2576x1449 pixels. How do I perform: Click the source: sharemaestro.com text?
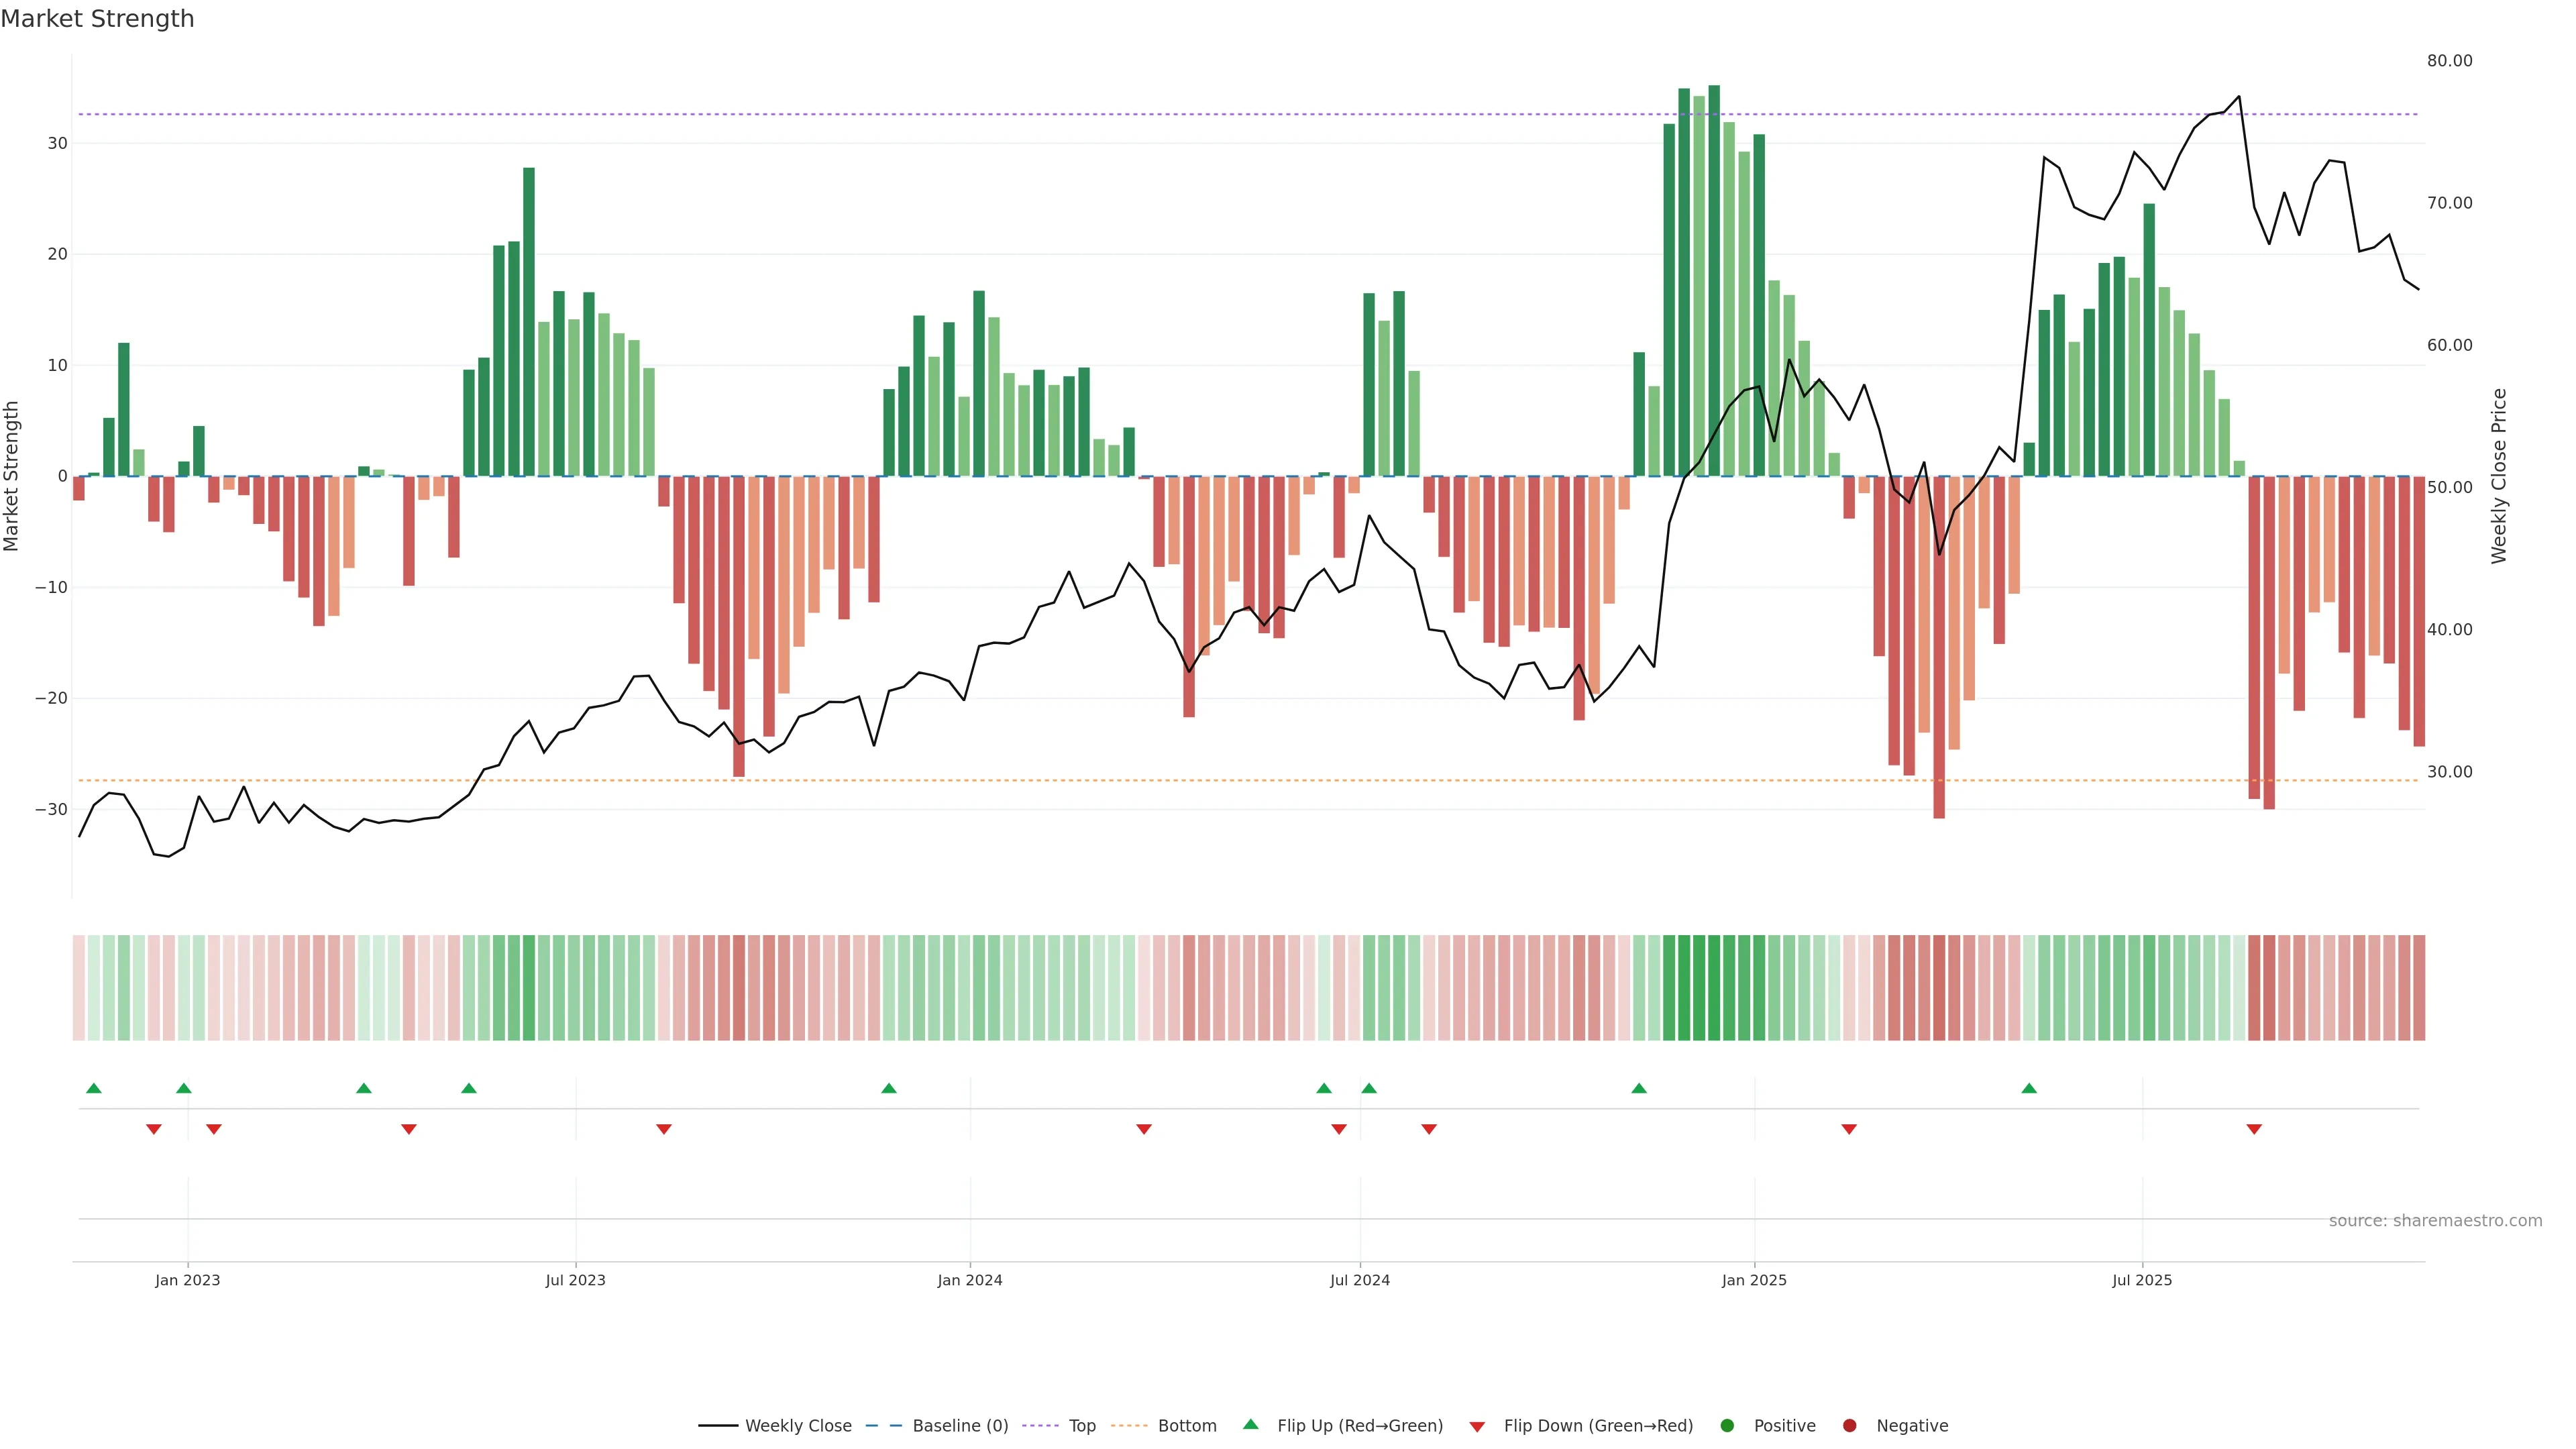click(2435, 1220)
